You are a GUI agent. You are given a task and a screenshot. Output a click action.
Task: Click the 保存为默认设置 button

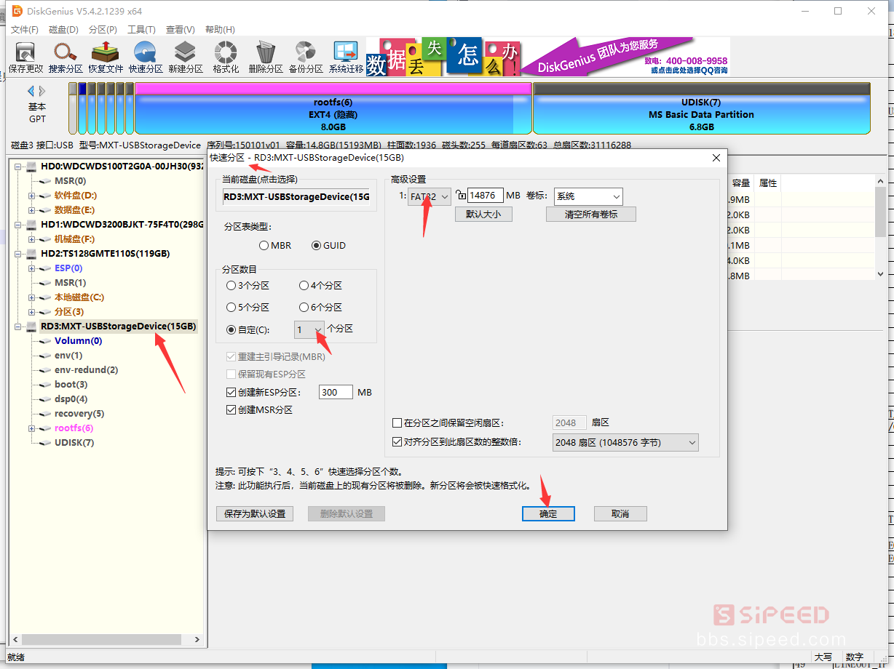point(254,513)
